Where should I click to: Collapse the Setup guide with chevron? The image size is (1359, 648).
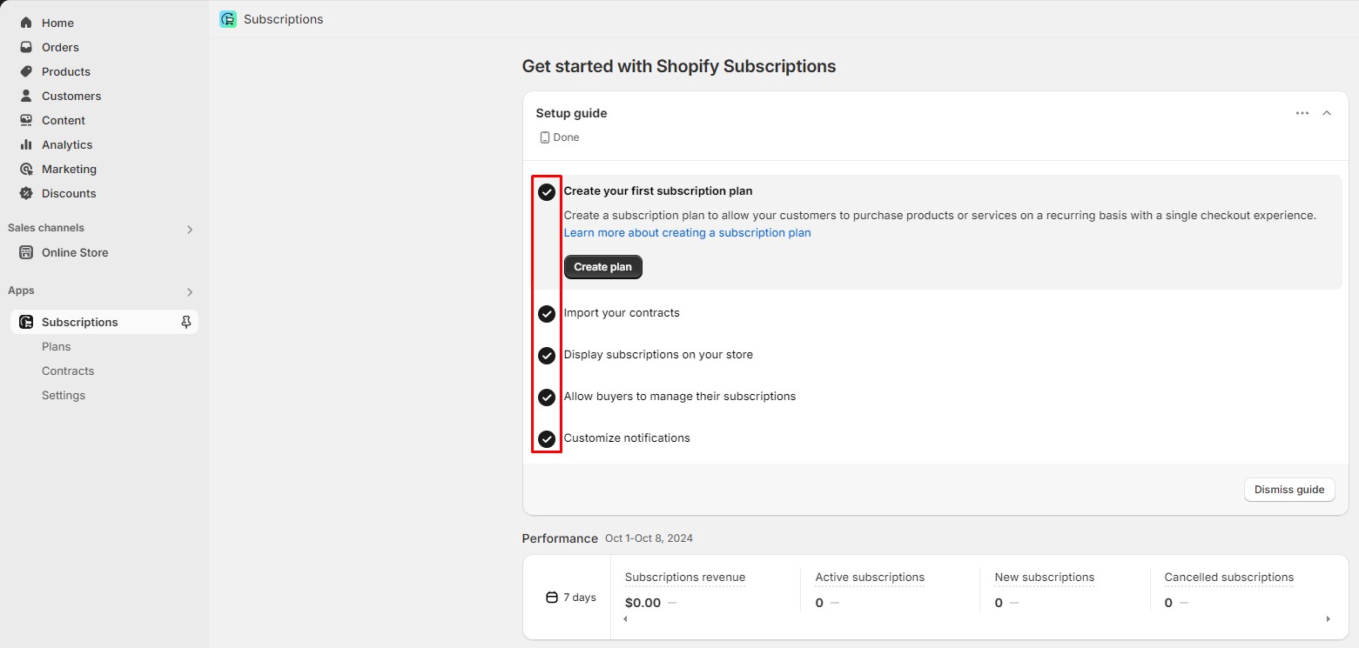pyautogui.click(x=1327, y=113)
